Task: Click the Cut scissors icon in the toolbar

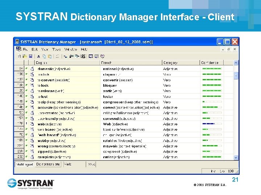Action: coord(39,56)
